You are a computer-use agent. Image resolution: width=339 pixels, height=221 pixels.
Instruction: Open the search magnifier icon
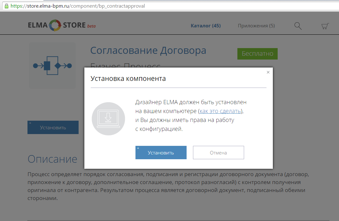pyautogui.click(x=298, y=26)
